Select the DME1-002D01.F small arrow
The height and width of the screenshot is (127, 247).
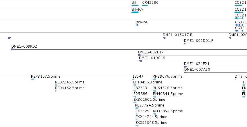pos(185,44)
